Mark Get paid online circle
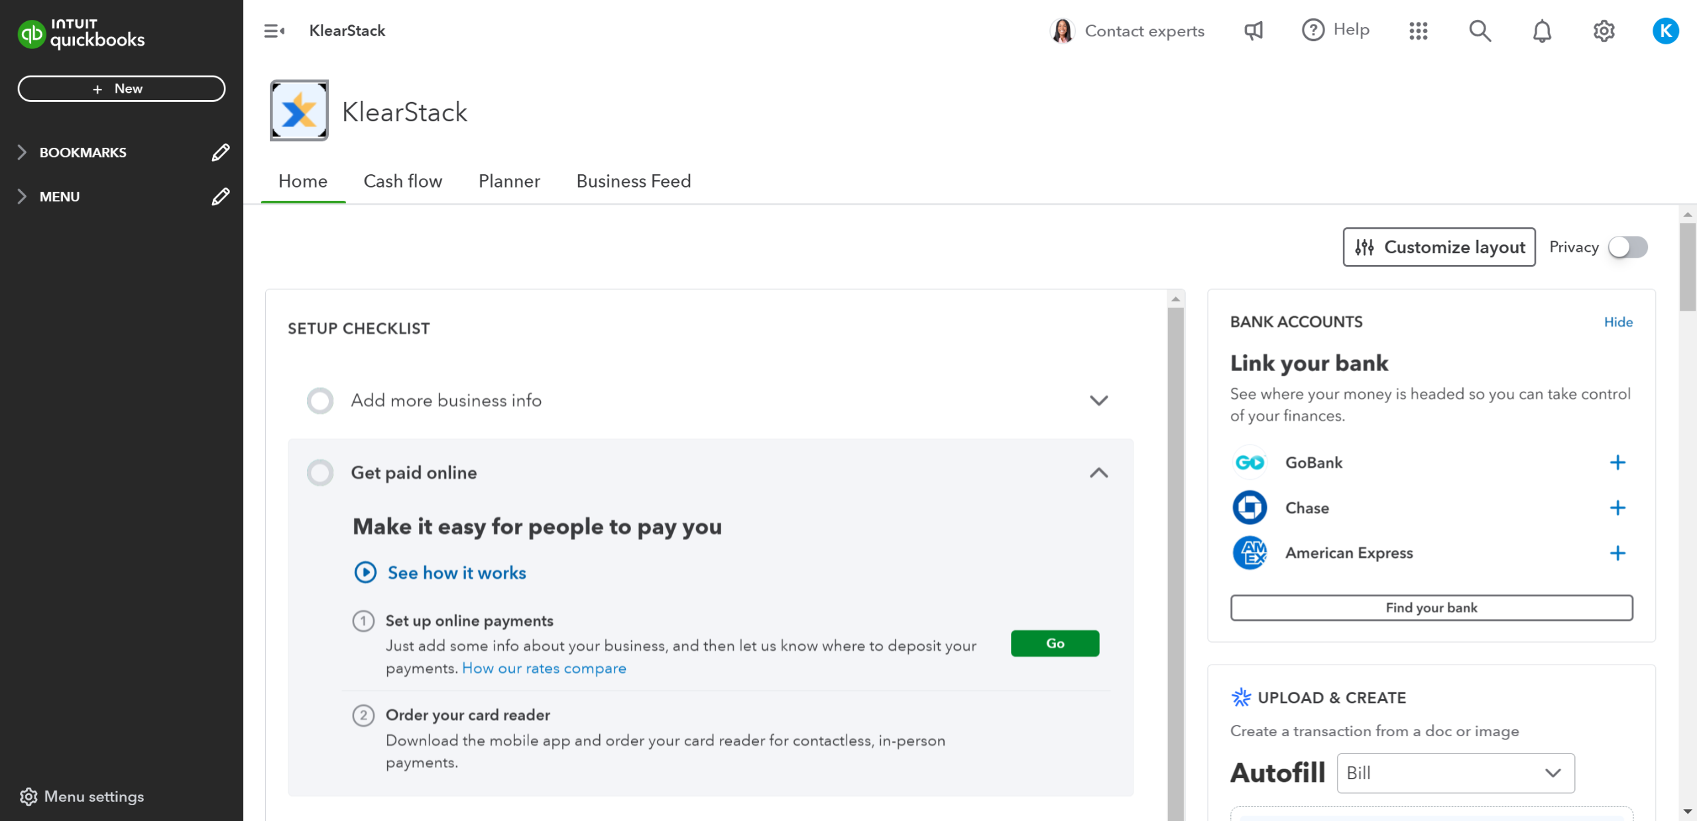Screen dimensions: 1697x821 (x=320, y=472)
